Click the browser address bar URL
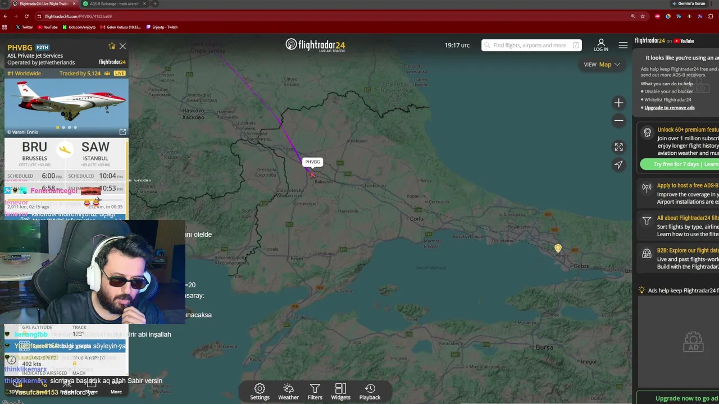 tap(78, 16)
